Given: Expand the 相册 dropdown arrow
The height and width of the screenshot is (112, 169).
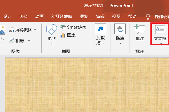Looking at the screenshot, I should [x=29, y=41].
